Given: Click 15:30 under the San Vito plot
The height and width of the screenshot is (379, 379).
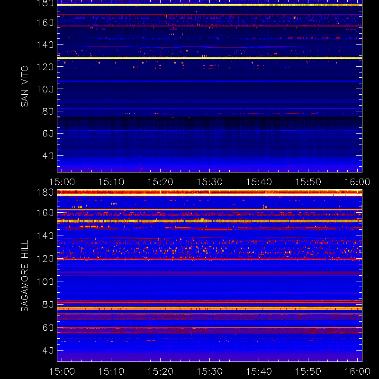Looking at the screenshot, I should click(x=209, y=182).
